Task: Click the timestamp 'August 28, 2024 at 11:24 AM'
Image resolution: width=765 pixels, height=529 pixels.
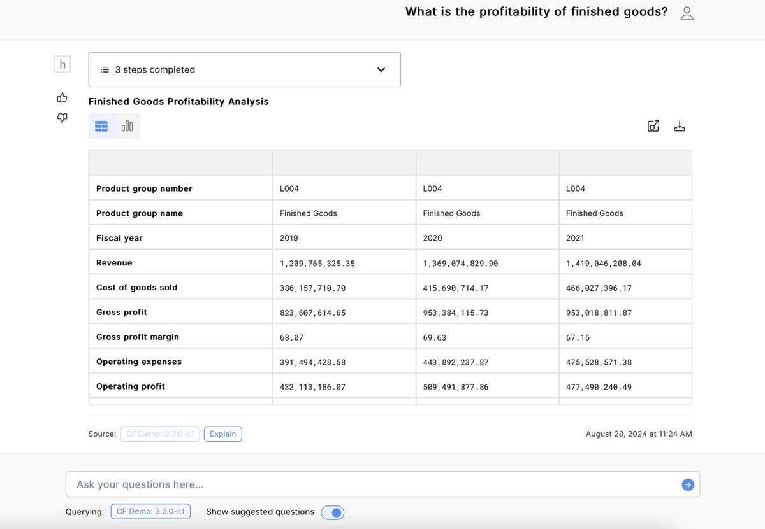Action: click(x=639, y=434)
